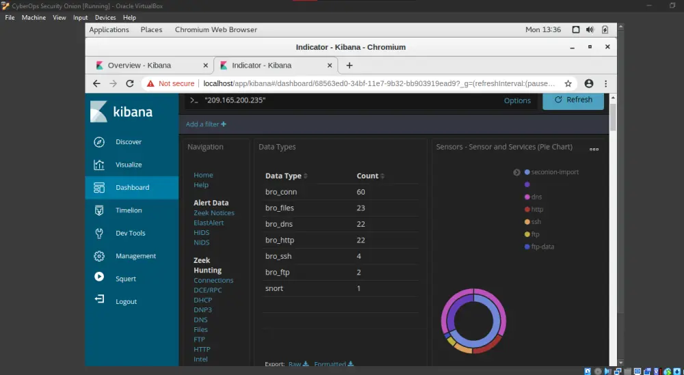Select the snort data type cell
The height and width of the screenshot is (375, 684).
pos(274,289)
